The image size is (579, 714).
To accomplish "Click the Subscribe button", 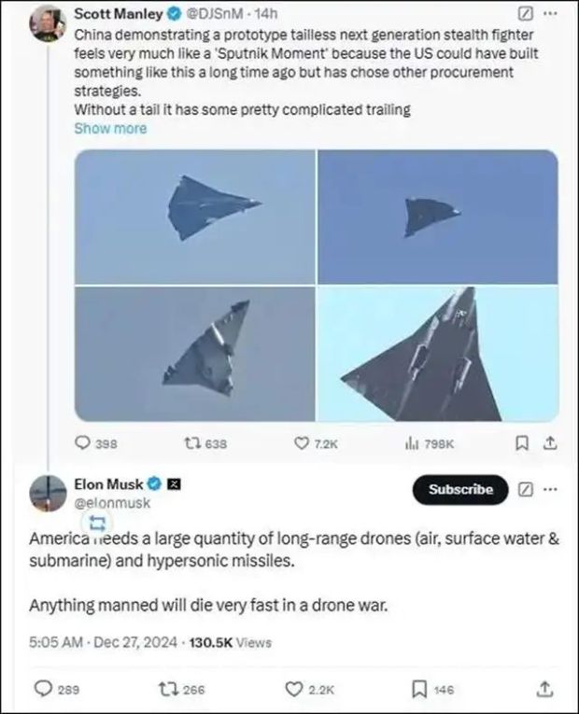I will click(x=459, y=489).
